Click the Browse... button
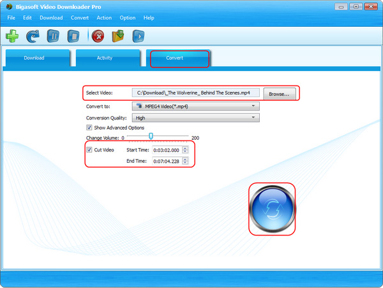 (280, 94)
